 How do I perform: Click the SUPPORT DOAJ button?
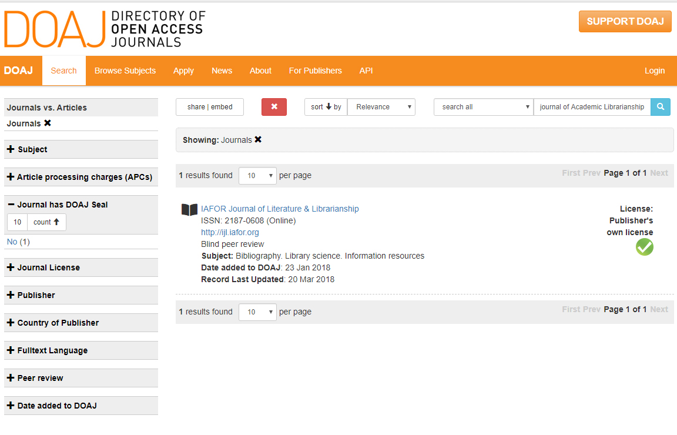pos(625,22)
